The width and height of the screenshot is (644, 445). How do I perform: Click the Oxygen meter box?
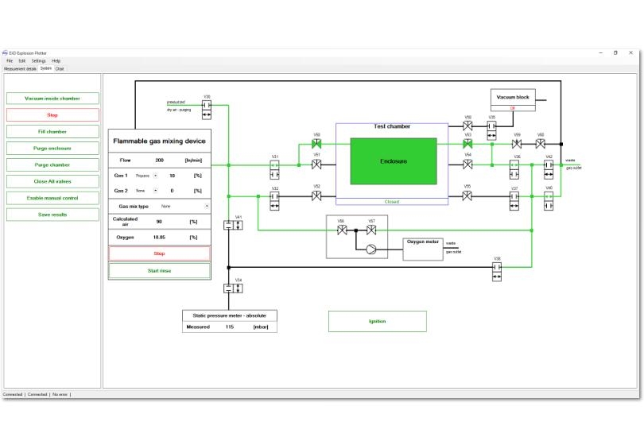[x=423, y=249]
